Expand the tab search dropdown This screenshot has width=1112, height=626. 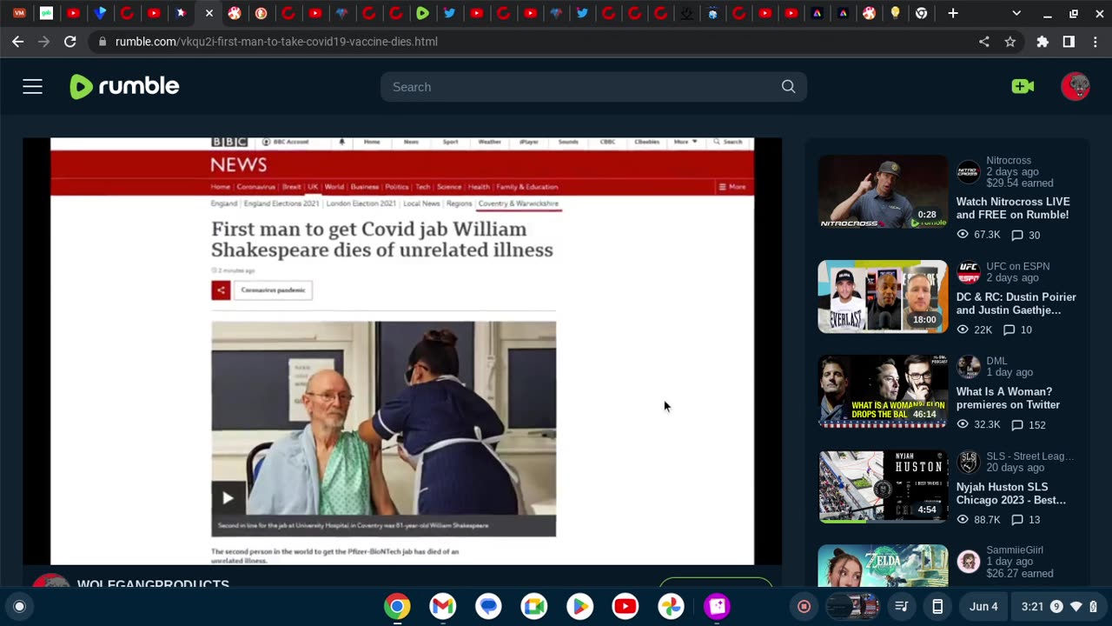point(1016,13)
